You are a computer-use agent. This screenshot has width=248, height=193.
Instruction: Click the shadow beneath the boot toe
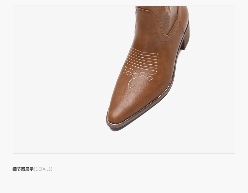pyautogui.click(x=120, y=129)
